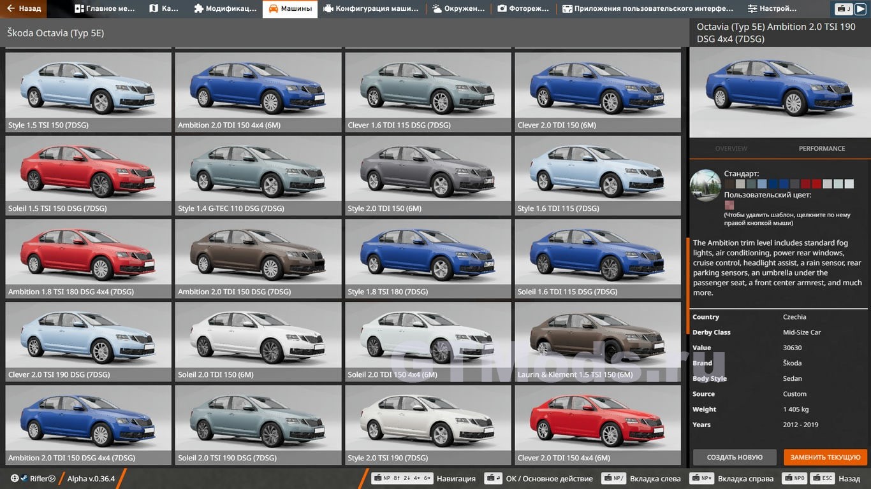Screen dimensions: 871x489
Task: Click the Derby Class value Mid-Size Car
Action: 802,332
